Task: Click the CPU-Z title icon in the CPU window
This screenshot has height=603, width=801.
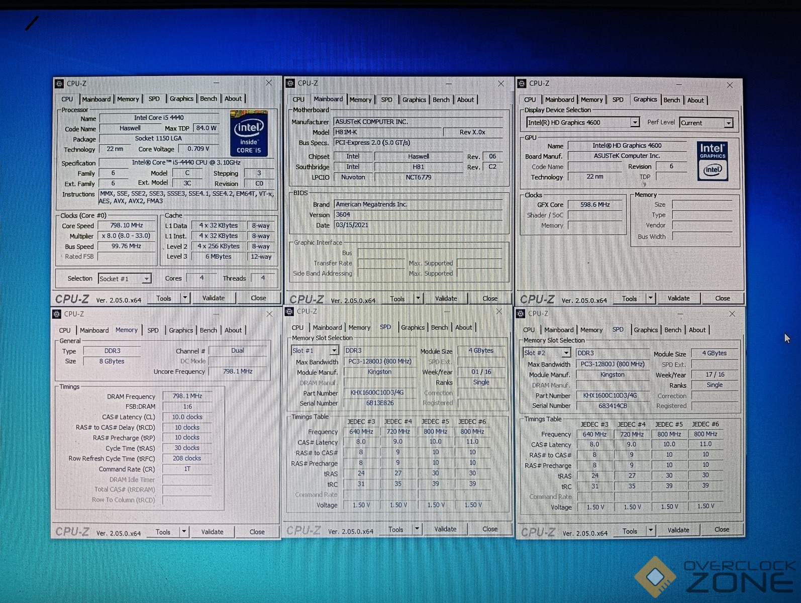Action: pyautogui.click(x=59, y=83)
